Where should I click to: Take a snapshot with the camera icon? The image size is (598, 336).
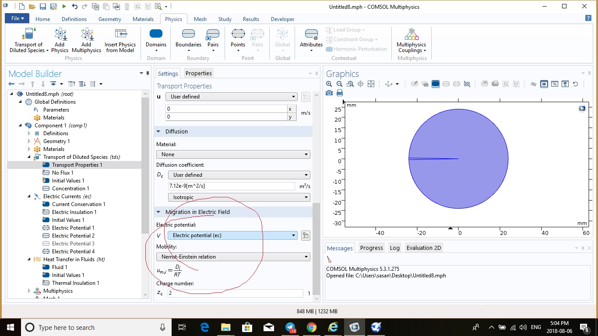click(329, 93)
